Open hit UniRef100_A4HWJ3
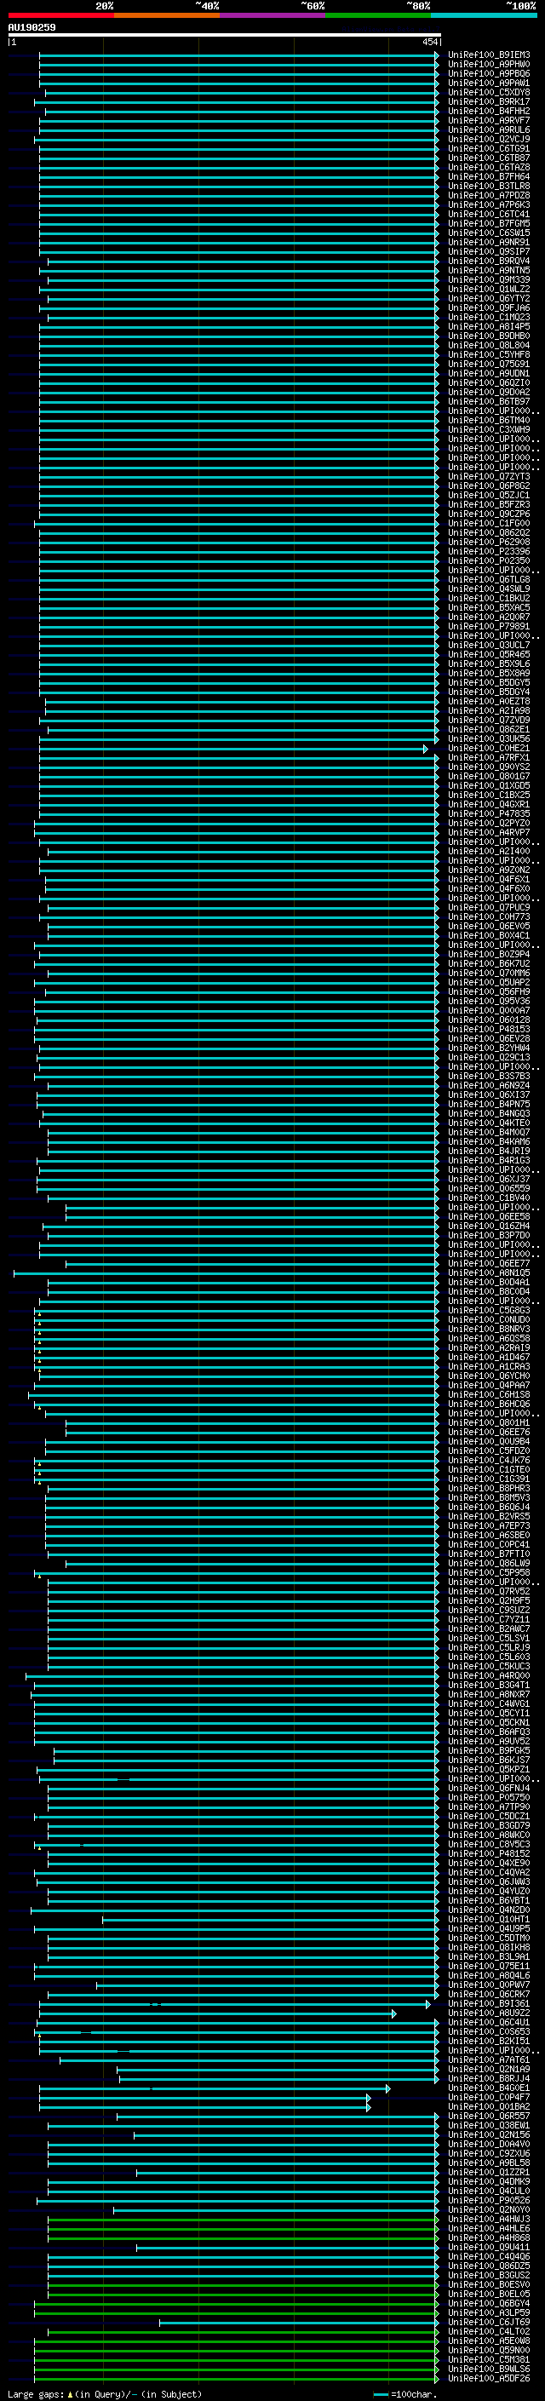 click(x=489, y=2220)
